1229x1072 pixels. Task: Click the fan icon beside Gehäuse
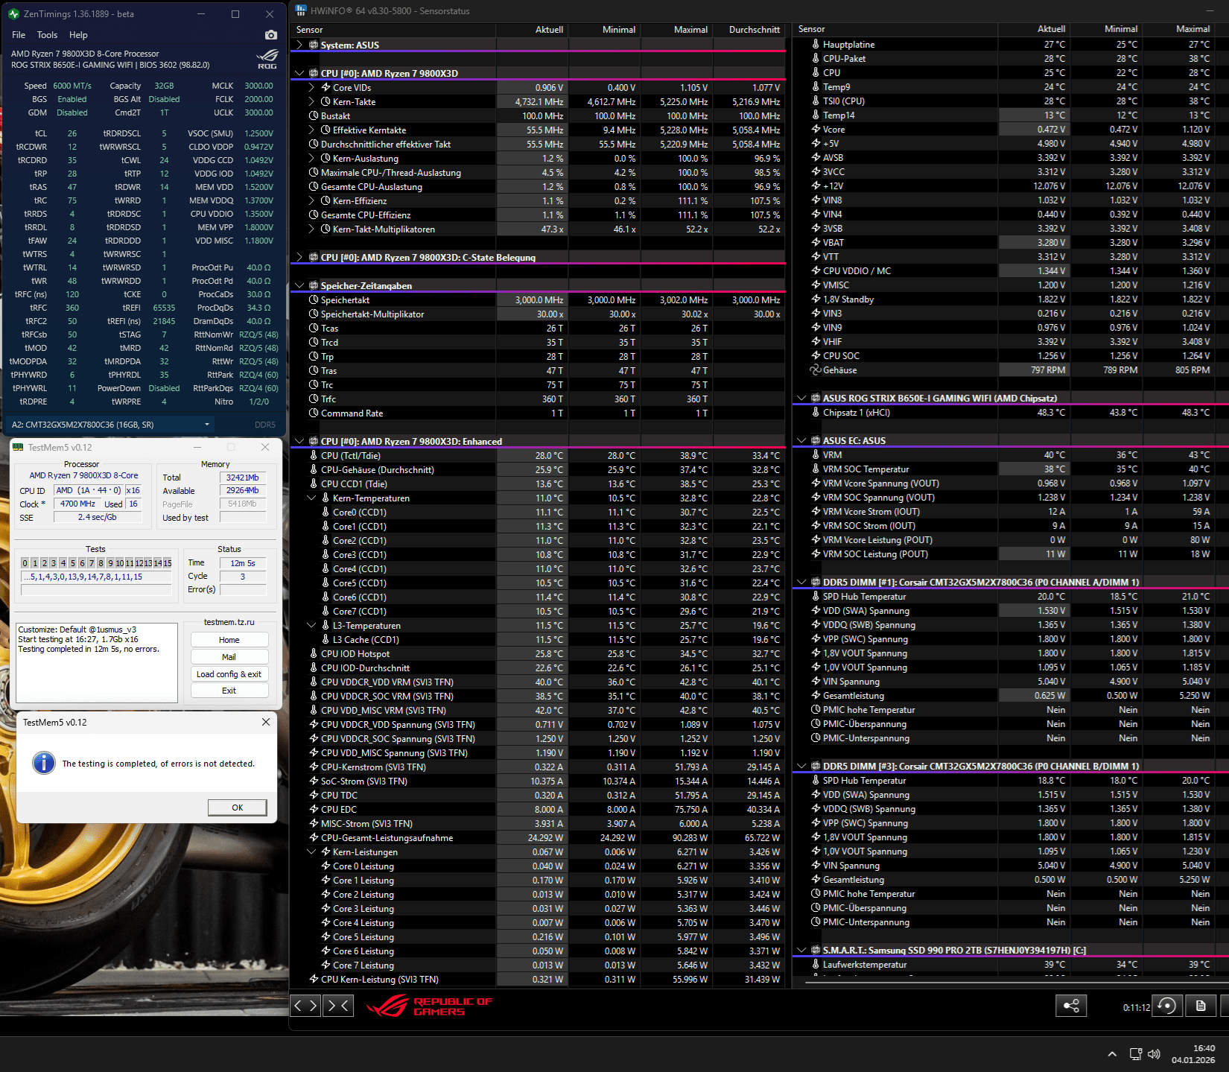tap(816, 370)
